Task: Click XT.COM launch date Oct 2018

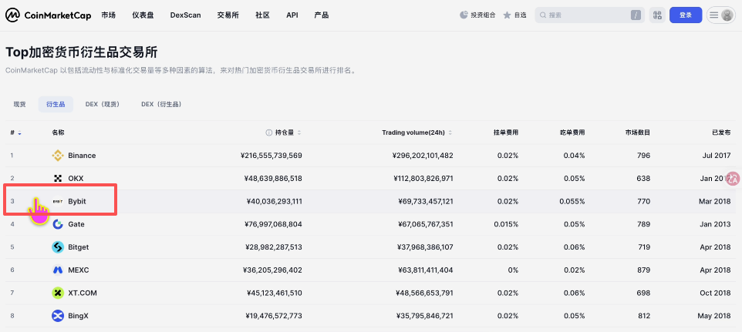Action: click(x=715, y=293)
